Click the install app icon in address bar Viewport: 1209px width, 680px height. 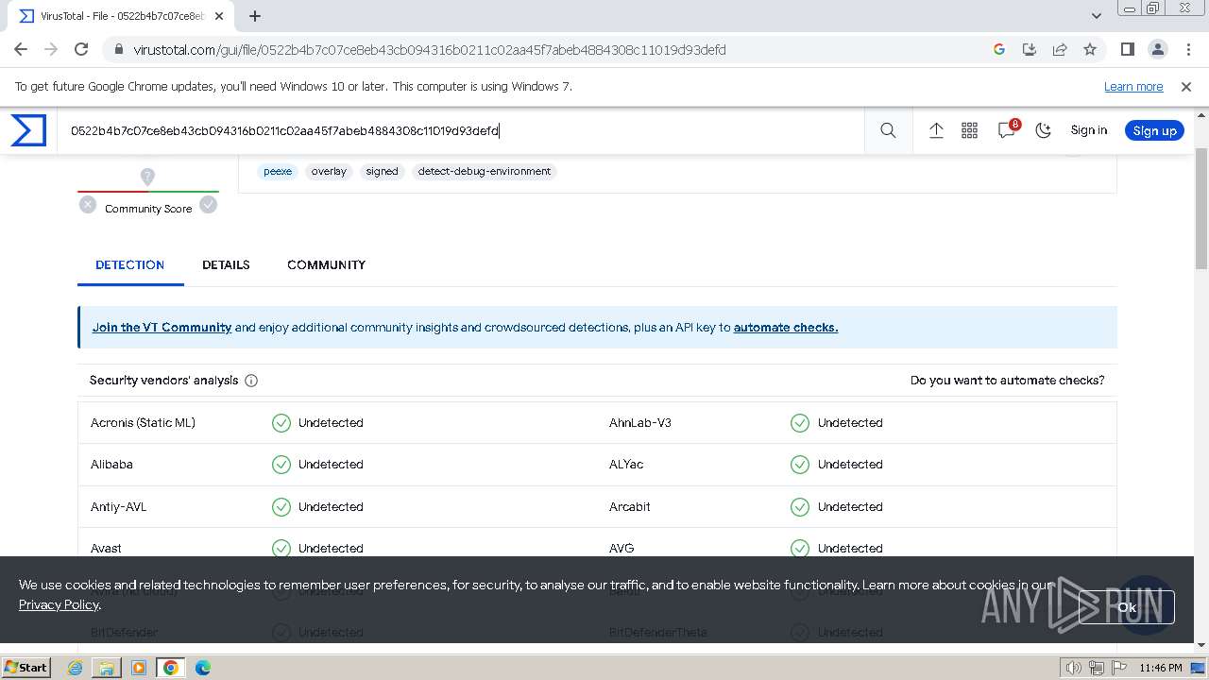coord(1030,49)
